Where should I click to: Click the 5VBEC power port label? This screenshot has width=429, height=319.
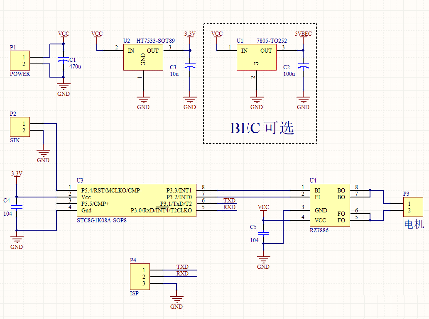click(x=303, y=34)
